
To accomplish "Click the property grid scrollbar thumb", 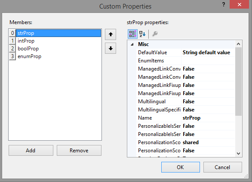I will [x=238, y=81].
